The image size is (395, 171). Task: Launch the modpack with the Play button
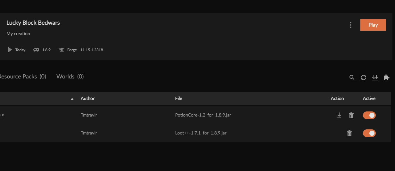click(x=373, y=25)
